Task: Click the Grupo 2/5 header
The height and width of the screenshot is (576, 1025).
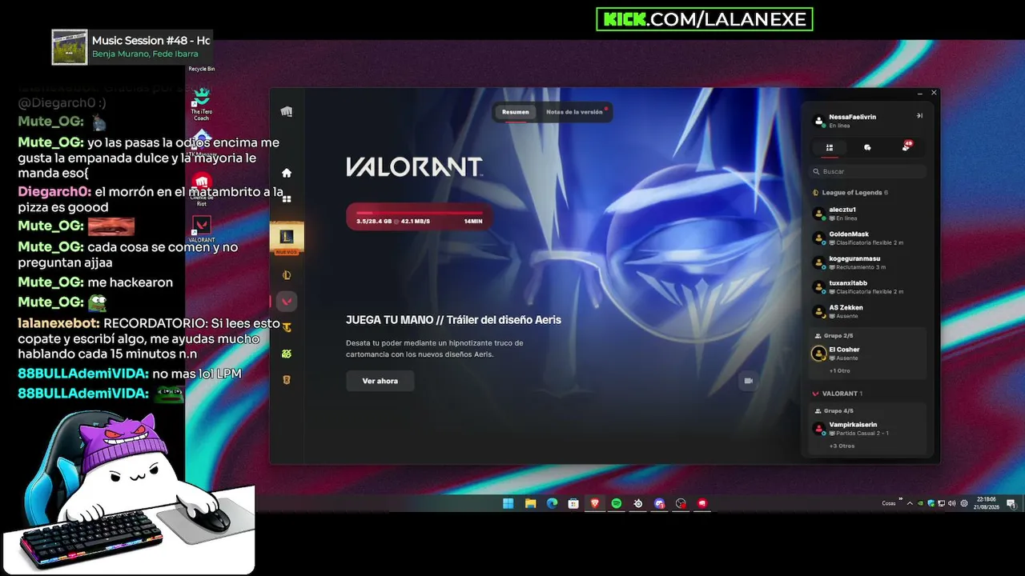Action: tap(834, 336)
